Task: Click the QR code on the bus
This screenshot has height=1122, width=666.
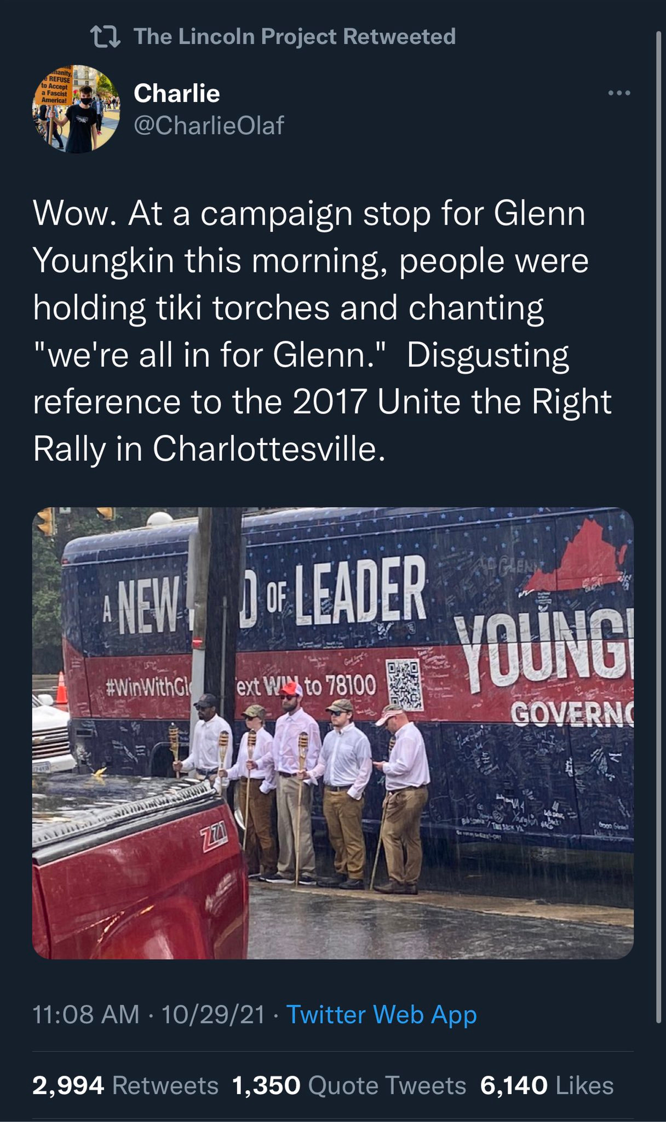Action: (405, 685)
